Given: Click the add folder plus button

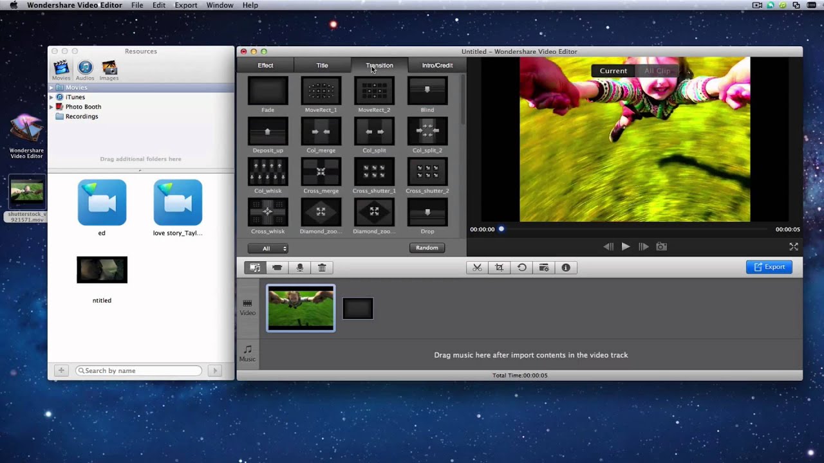Looking at the screenshot, I should (61, 370).
